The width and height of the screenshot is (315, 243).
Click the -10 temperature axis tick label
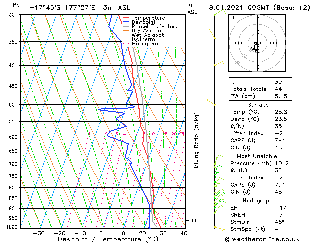pos(80,233)
